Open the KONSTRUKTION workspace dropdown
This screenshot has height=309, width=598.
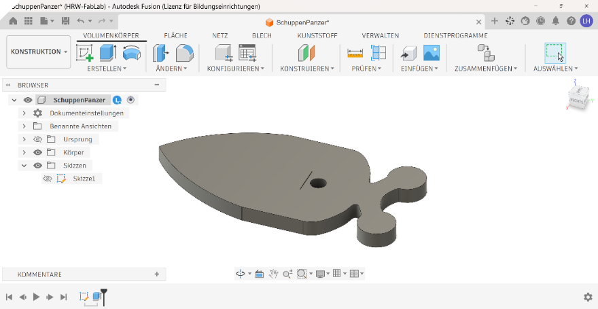[39, 52]
